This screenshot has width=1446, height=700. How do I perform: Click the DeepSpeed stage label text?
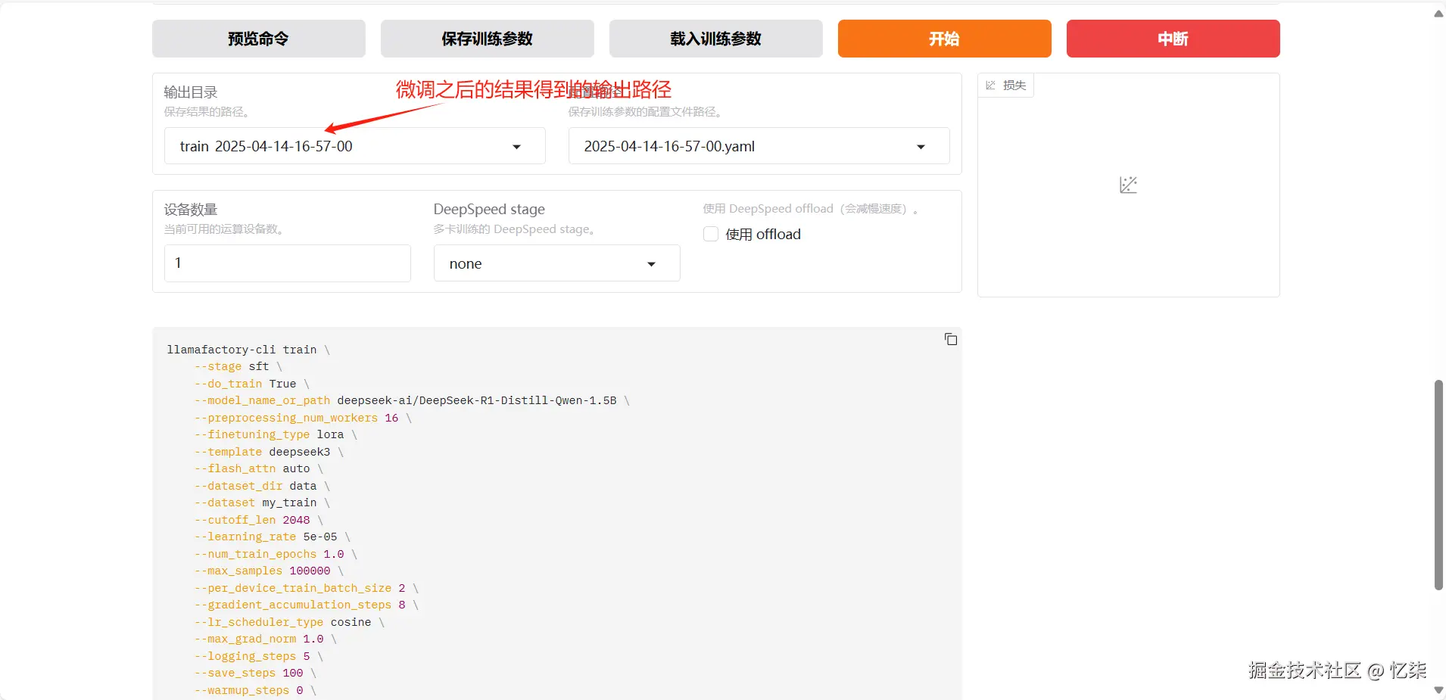[489, 210]
